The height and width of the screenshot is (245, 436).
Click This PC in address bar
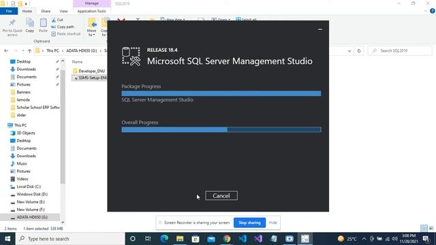pyautogui.click(x=52, y=51)
